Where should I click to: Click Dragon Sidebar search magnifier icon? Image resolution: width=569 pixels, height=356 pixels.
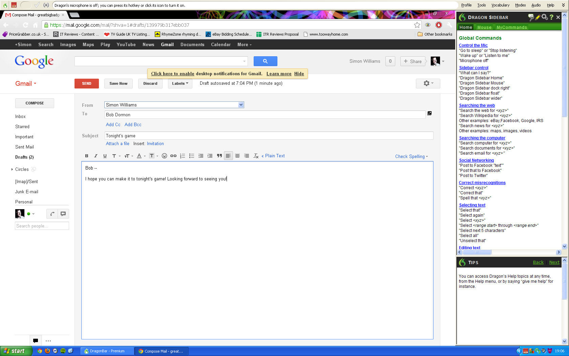click(x=531, y=17)
